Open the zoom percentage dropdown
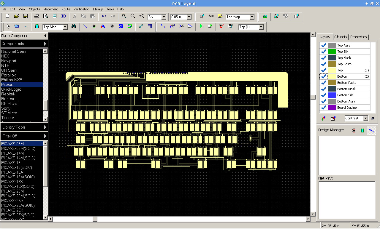 tap(163, 17)
